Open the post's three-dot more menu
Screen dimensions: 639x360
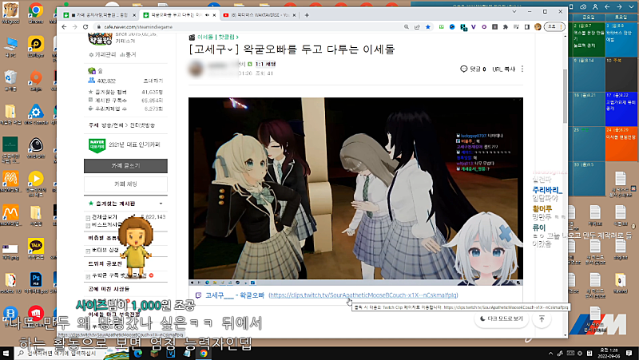(x=522, y=69)
